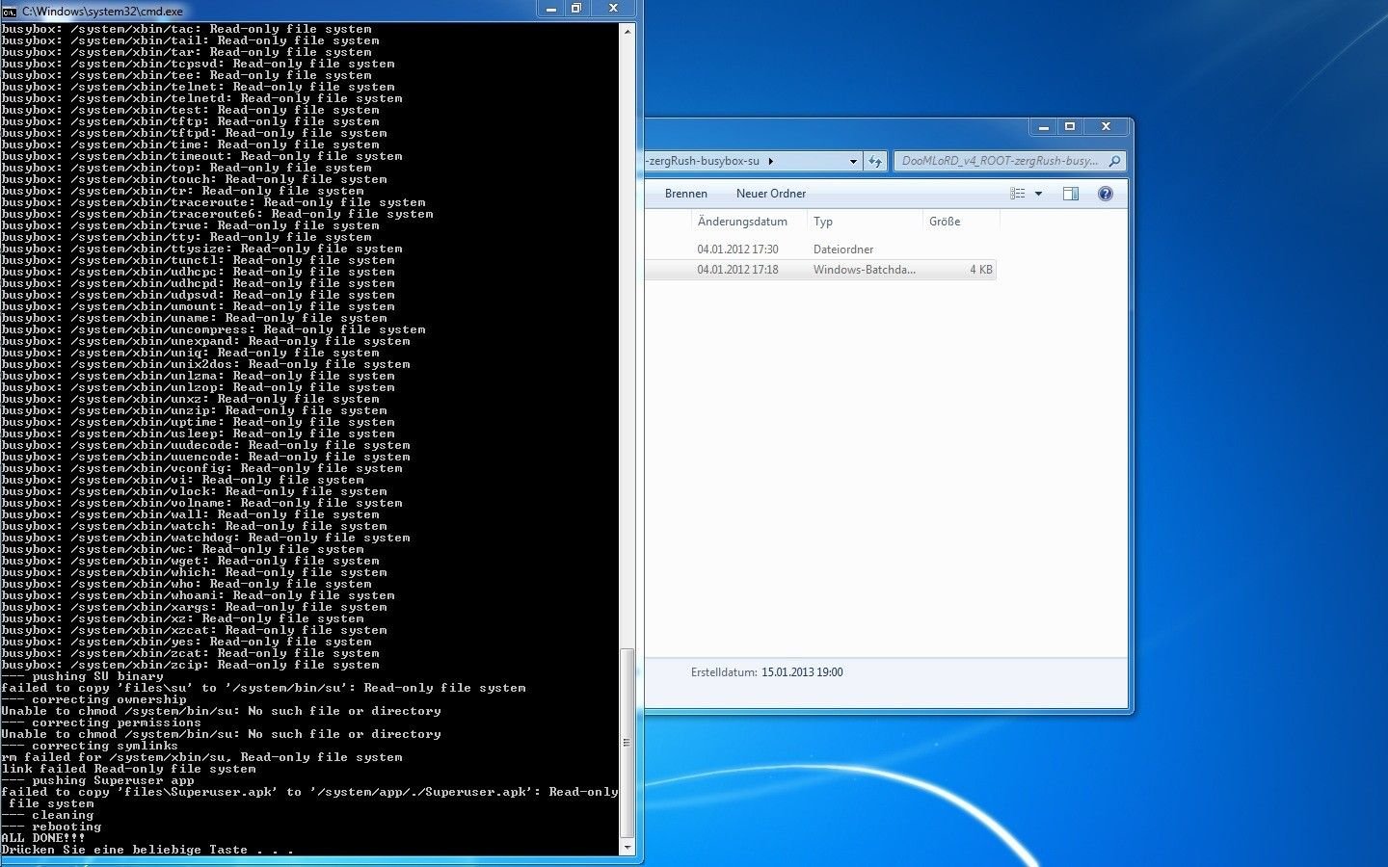Viewport: 1388px width, 867px height.
Task: Maximize the cmd.exe window
Action: (576, 9)
